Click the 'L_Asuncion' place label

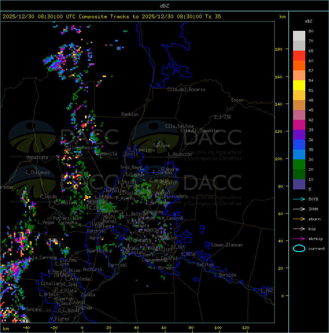pos(180,154)
